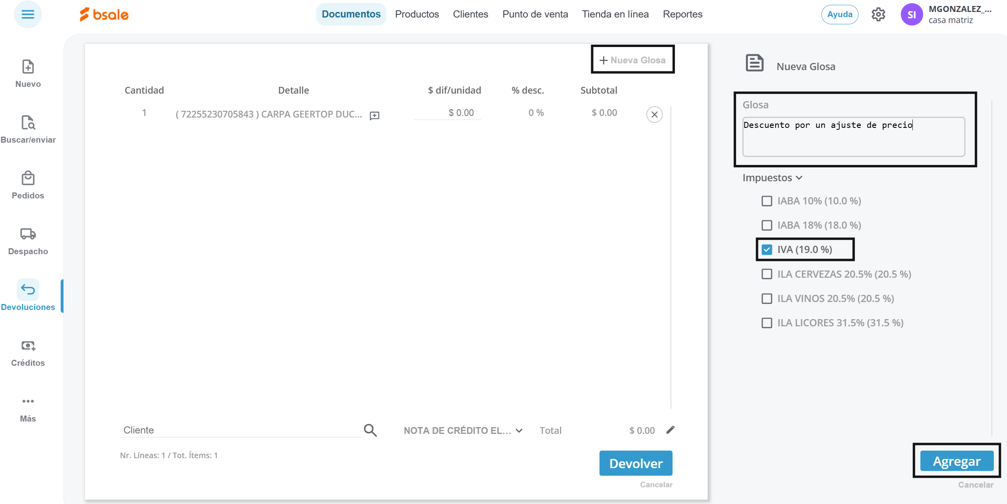
Task: Click the Cliente search magnifier icon
Action: [x=370, y=430]
